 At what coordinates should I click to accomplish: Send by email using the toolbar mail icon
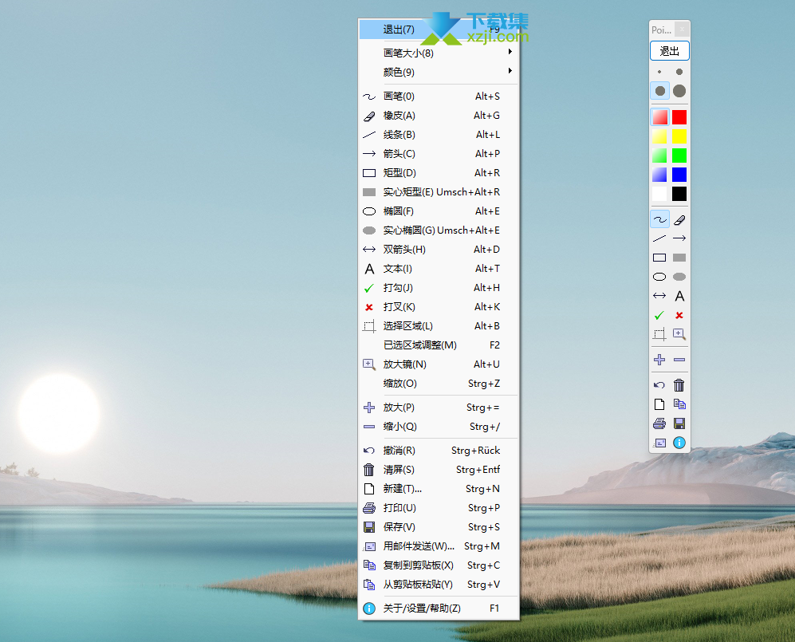coord(659,443)
